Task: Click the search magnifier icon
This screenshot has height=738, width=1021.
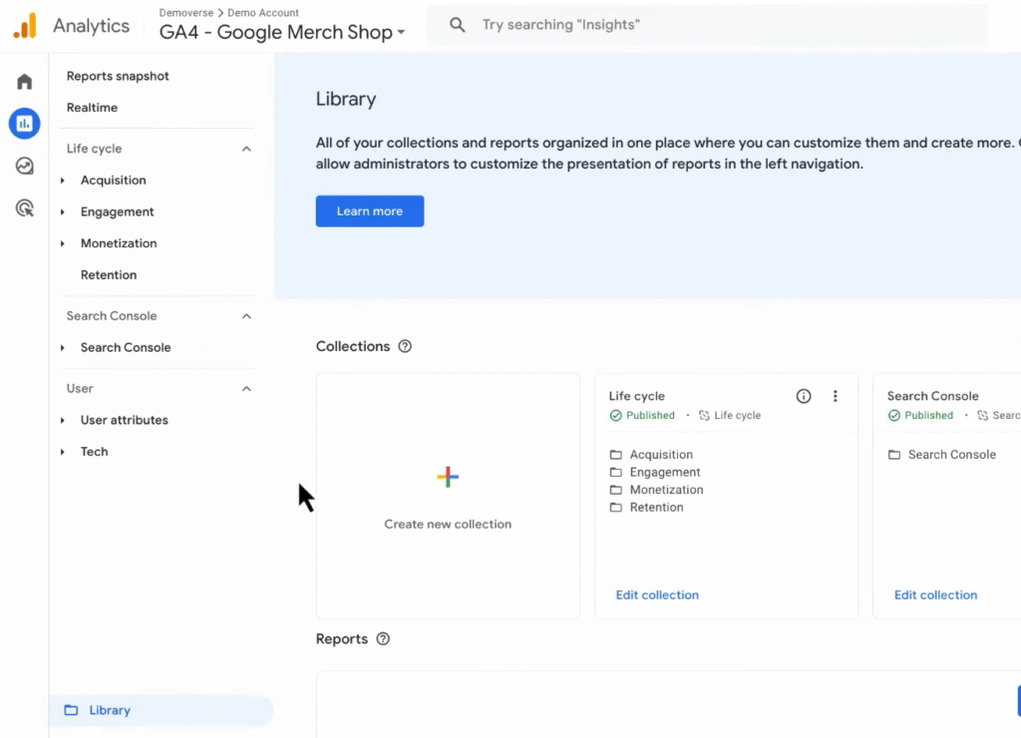Action: point(458,25)
